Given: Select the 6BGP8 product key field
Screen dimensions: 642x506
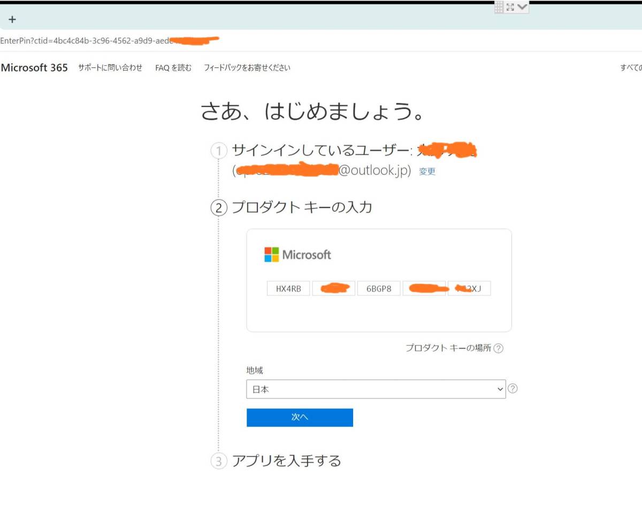Looking at the screenshot, I should 379,289.
